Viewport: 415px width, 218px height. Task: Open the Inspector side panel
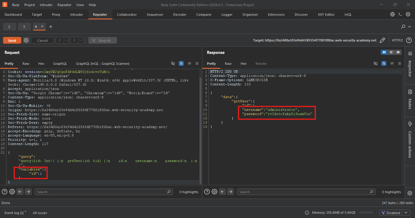click(410, 64)
